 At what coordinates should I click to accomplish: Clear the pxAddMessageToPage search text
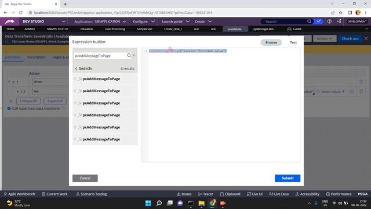134,56
